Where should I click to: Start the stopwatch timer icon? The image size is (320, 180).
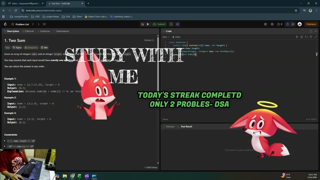click(x=287, y=24)
